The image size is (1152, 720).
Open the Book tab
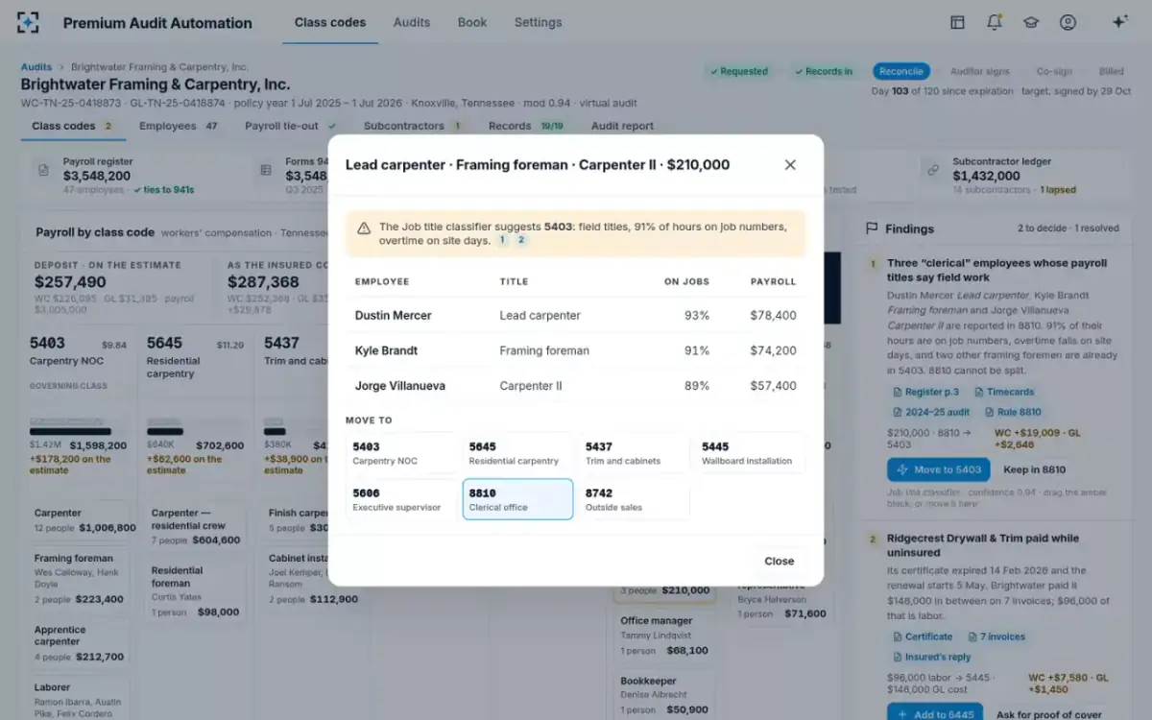(472, 22)
